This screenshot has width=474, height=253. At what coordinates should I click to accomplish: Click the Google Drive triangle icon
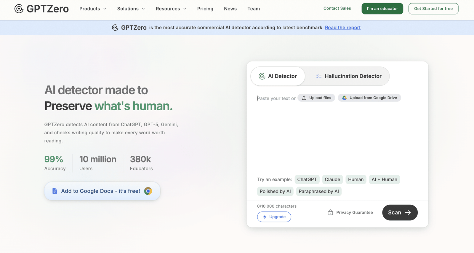(x=344, y=98)
